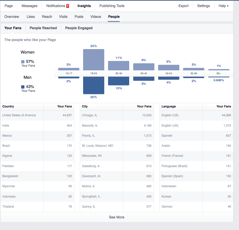Open the People Engaged tab

tap(79, 28)
